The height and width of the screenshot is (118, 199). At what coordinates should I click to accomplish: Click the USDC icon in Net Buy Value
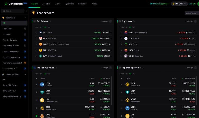tap(42, 84)
